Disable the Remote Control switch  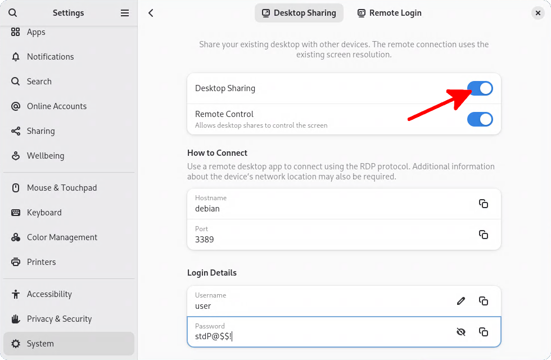click(480, 119)
